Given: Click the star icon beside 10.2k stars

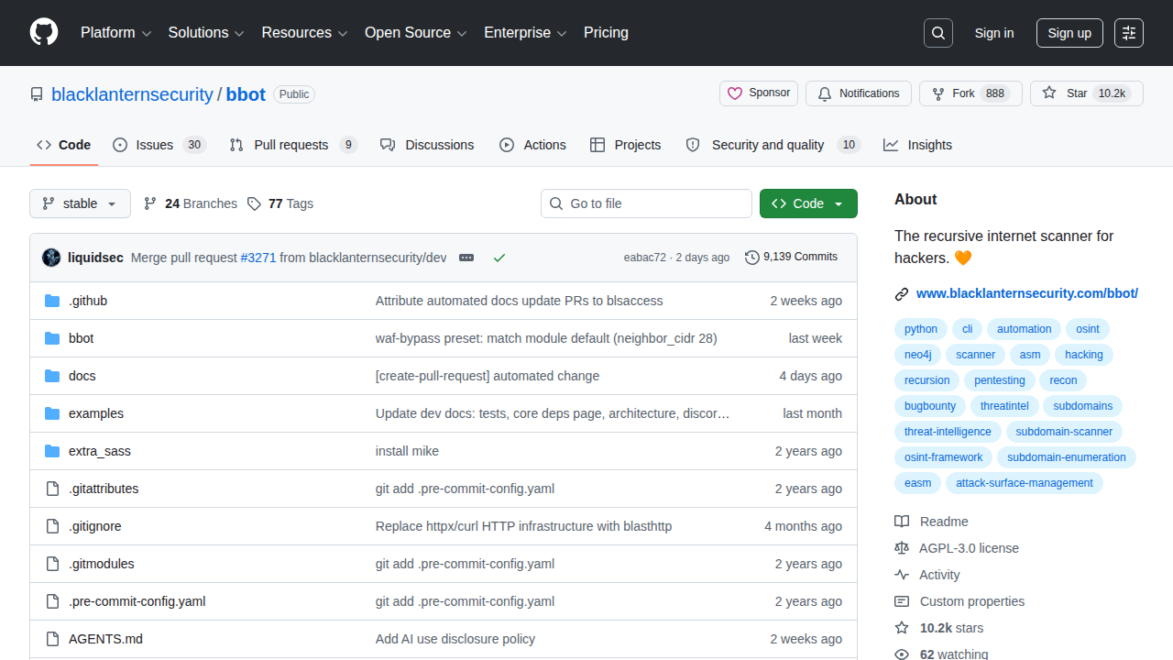Looking at the screenshot, I should click(902, 628).
